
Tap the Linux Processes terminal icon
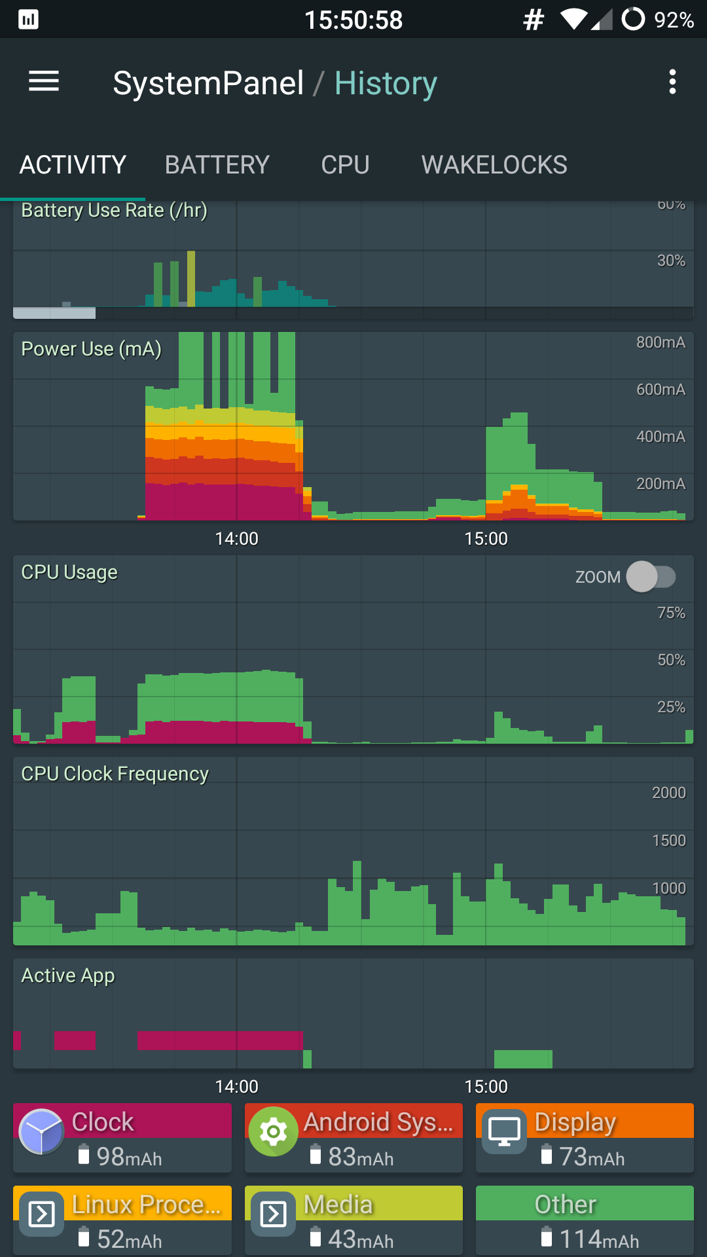coord(41,1214)
